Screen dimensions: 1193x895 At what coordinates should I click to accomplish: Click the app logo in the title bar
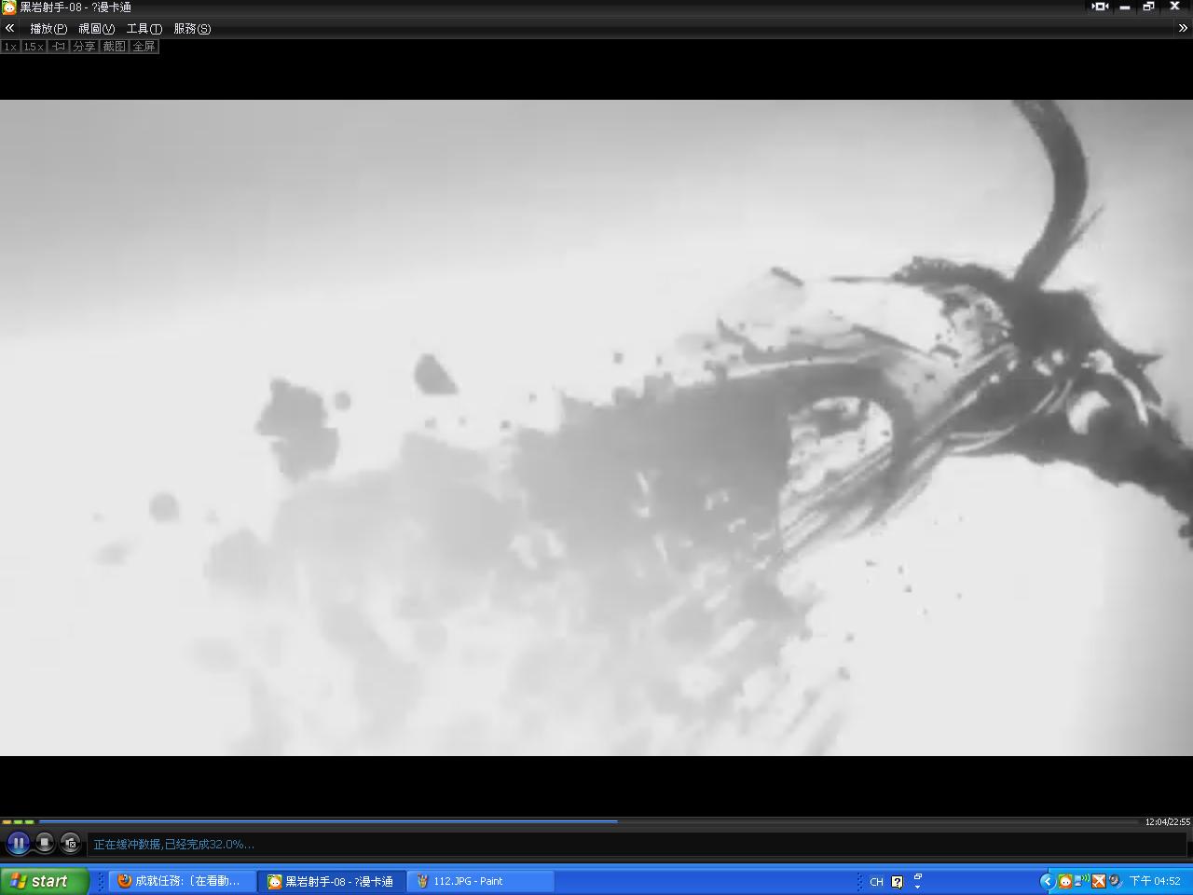pos(8,7)
